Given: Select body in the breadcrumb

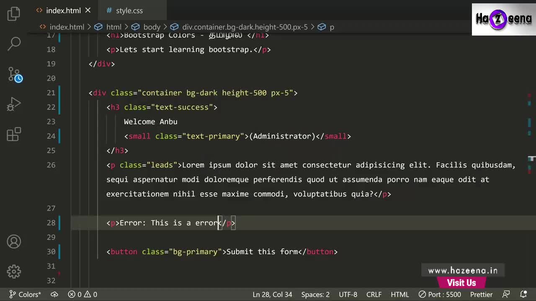Looking at the screenshot, I should point(152,27).
